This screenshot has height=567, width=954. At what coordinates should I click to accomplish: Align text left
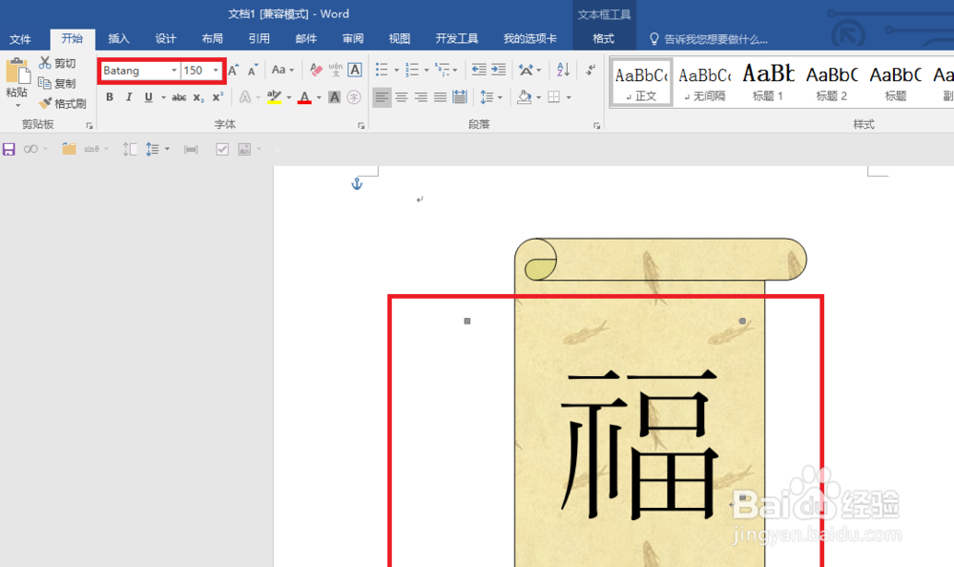pyautogui.click(x=382, y=97)
